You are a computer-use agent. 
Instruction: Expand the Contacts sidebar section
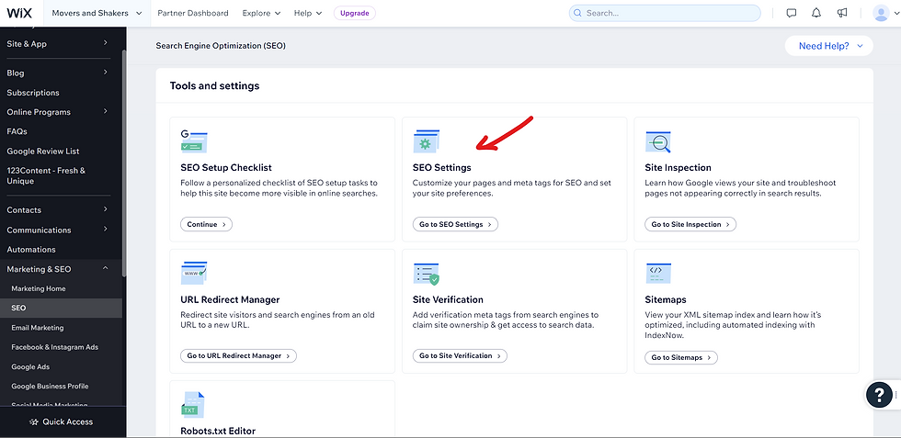106,209
